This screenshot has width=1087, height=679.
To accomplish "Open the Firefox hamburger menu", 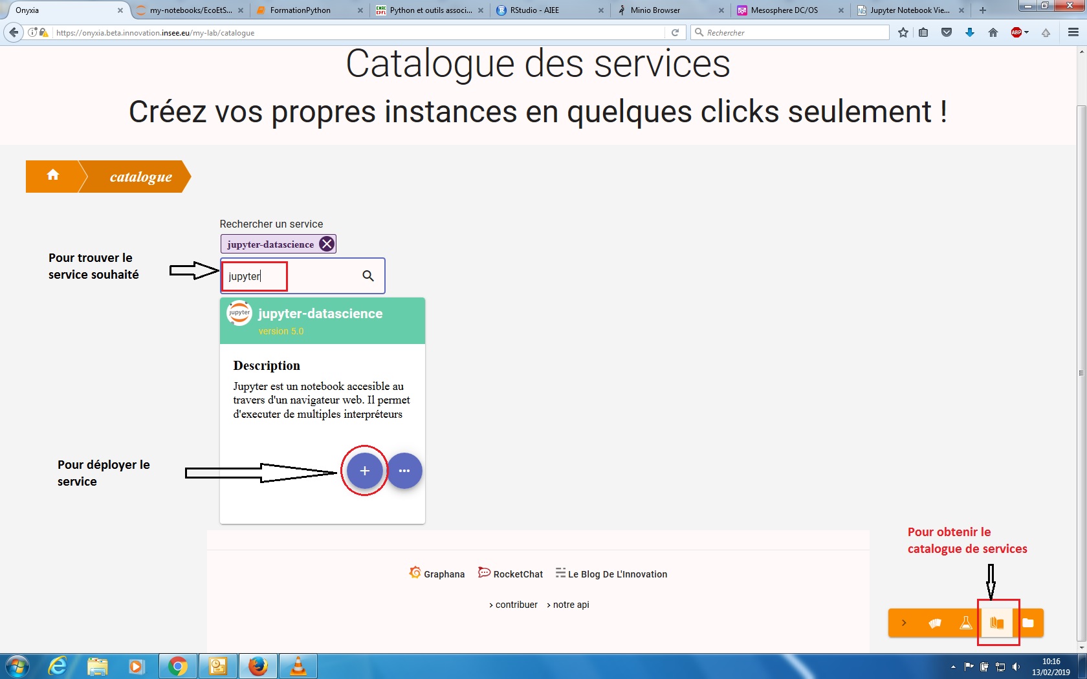I will (x=1073, y=32).
